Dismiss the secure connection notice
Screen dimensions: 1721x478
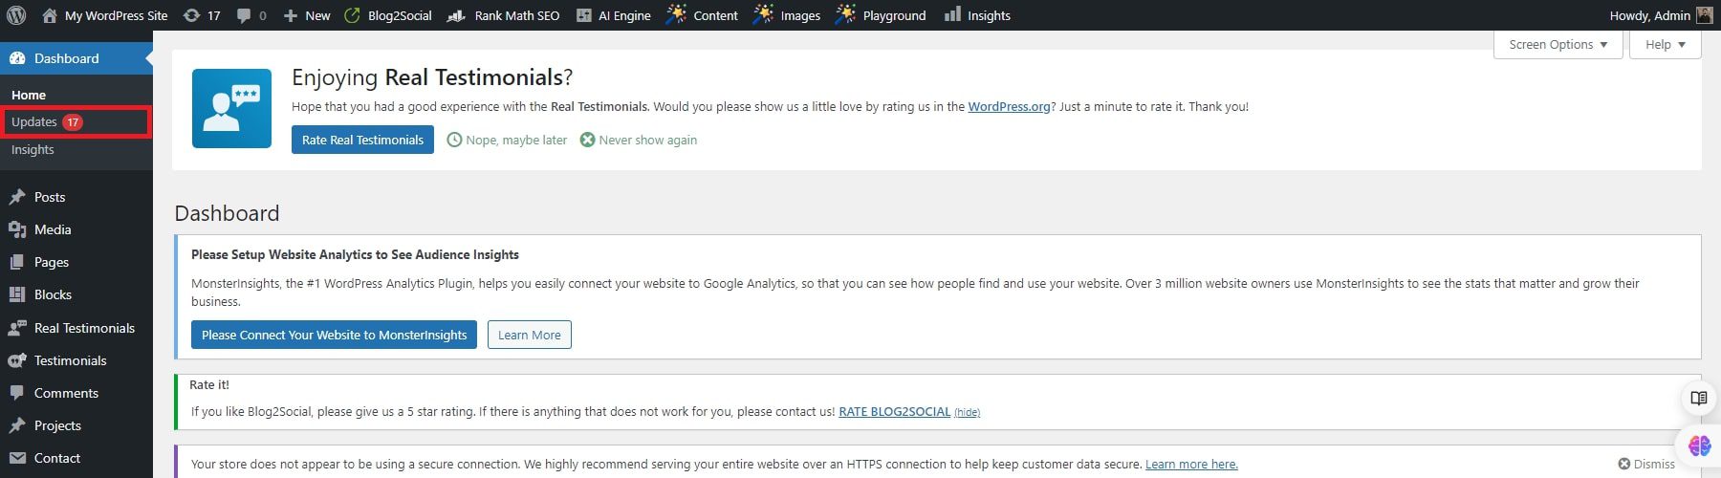[1646, 464]
